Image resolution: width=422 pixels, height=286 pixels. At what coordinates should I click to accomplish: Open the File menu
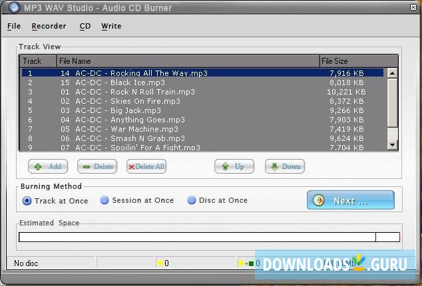pos(14,26)
